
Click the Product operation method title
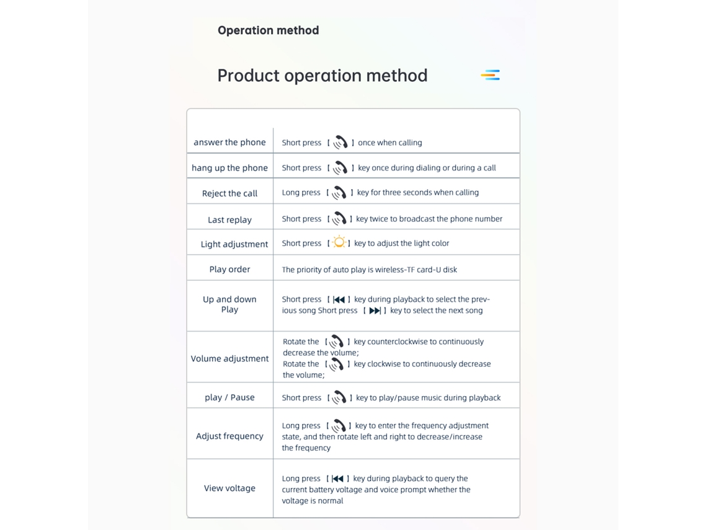[x=322, y=75]
